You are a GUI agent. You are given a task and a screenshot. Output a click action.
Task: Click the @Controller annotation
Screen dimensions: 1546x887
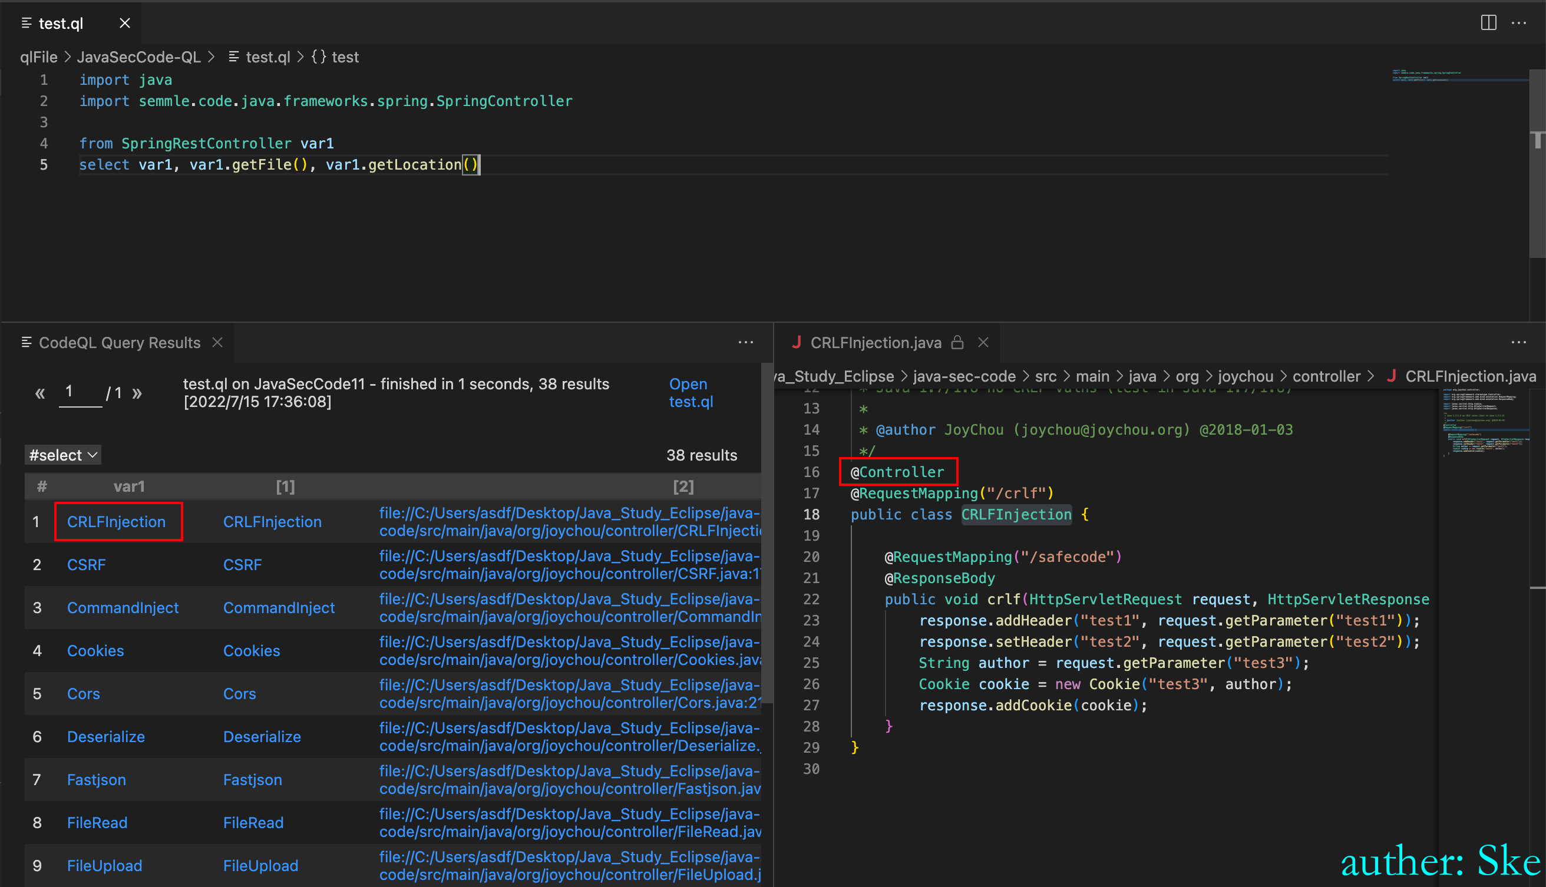[x=897, y=472]
